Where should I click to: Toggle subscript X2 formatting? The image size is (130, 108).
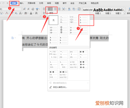16,13
